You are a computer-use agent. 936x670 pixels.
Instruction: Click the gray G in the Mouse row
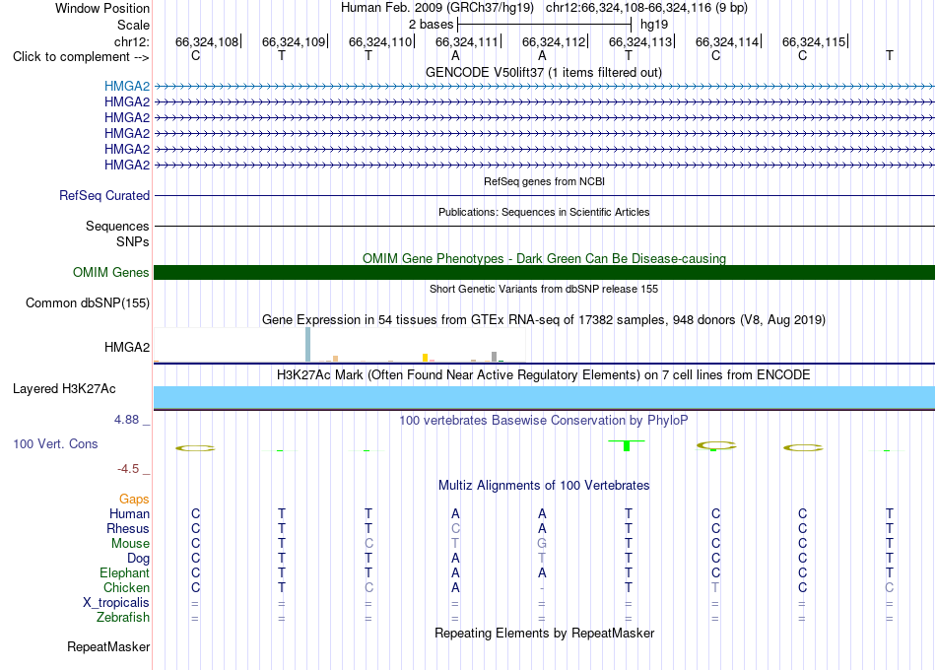click(x=542, y=544)
